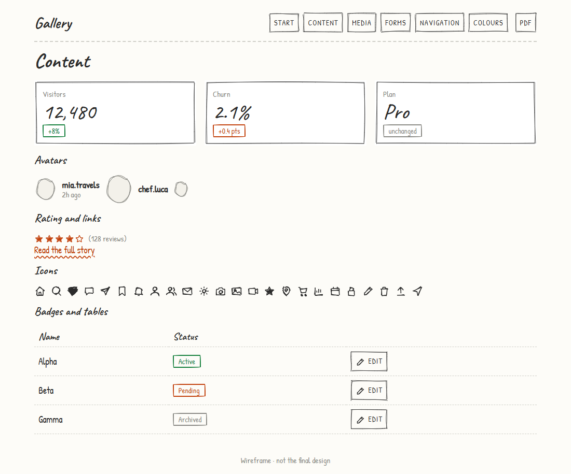Click the empty fifth rating star

point(79,239)
